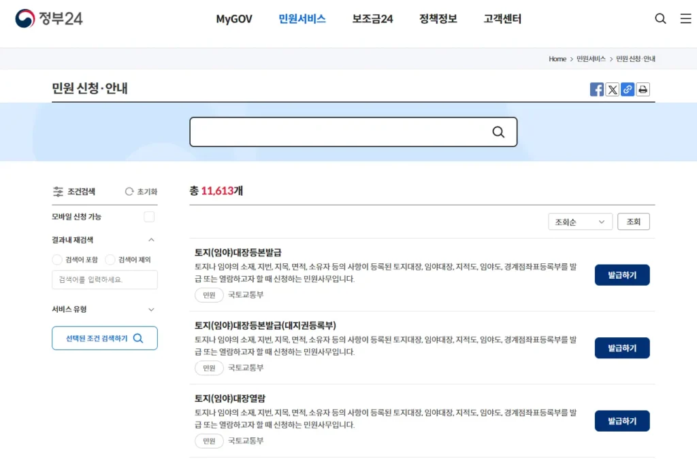Collapse the 결과내 재검색 section
The image size is (697, 459).
click(x=151, y=239)
